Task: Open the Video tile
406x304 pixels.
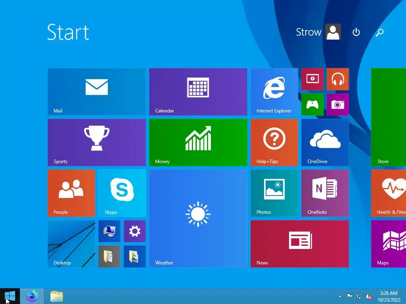Action: (312, 79)
